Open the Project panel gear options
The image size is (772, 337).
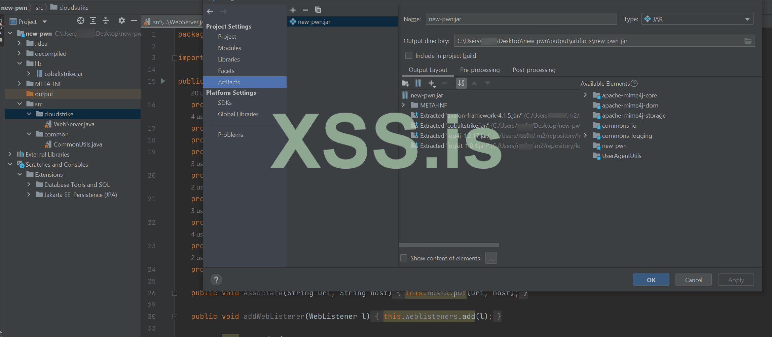click(x=122, y=21)
